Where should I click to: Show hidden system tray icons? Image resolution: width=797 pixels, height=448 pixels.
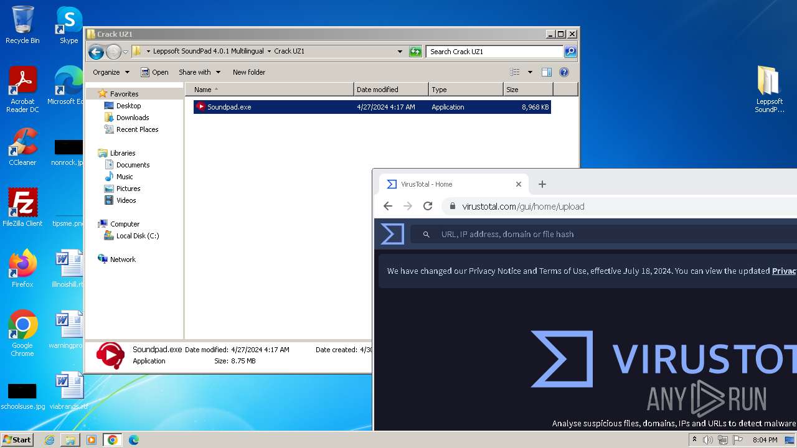point(694,440)
